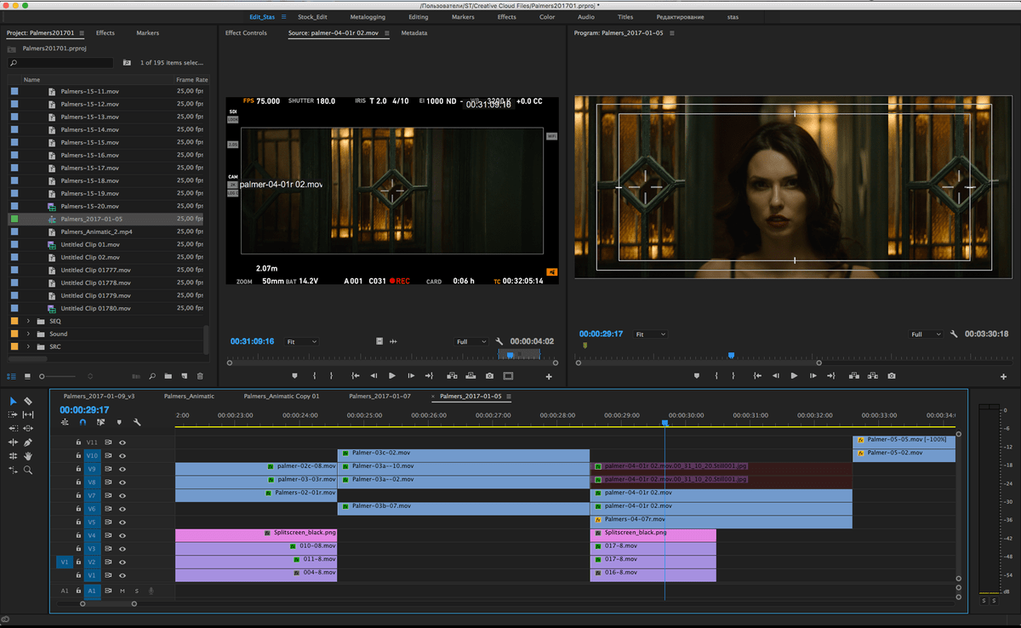This screenshot has height=628, width=1021.
Task: Toggle visibility of track V4
Action: [123, 535]
